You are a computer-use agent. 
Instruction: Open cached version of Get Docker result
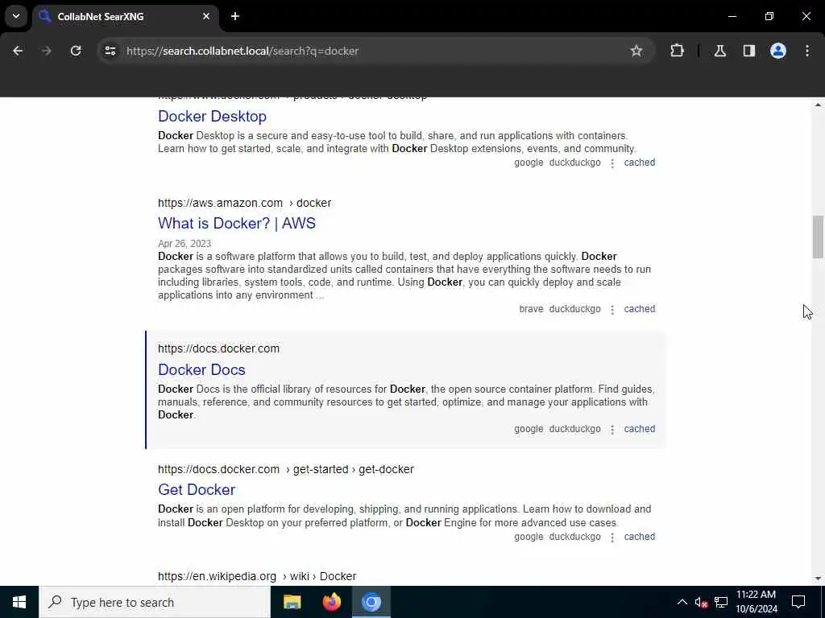[639, 537]
